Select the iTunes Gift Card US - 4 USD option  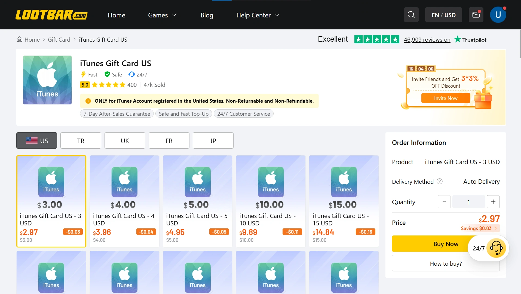click(124, 201)
